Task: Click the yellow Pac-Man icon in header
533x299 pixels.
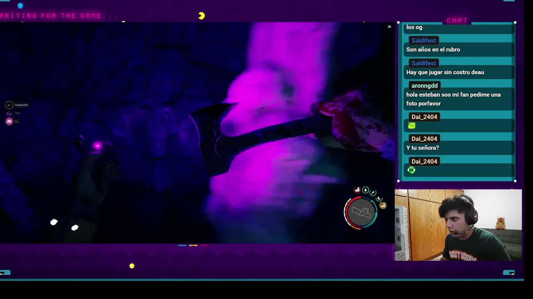Action: pyautogui.click(x=202, y=16)
